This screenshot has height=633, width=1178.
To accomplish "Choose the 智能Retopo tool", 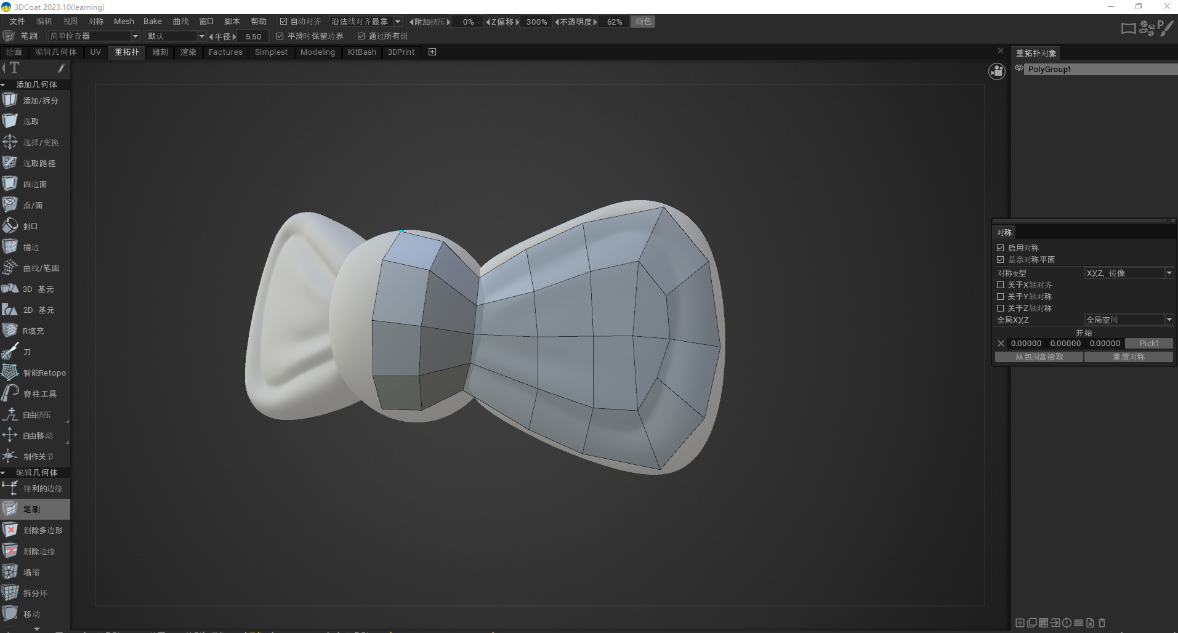I will point(44,373).
